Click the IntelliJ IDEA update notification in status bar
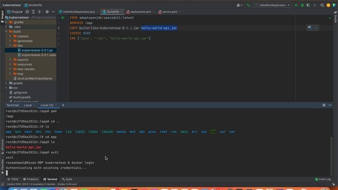 [42, 184]
